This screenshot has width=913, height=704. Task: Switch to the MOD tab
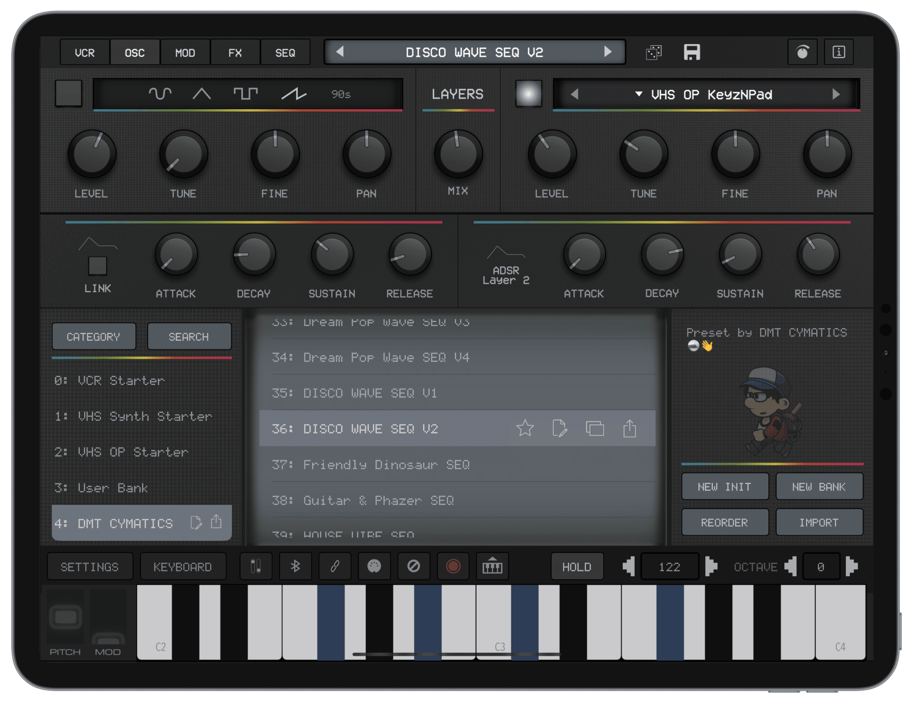click(185, 53)
